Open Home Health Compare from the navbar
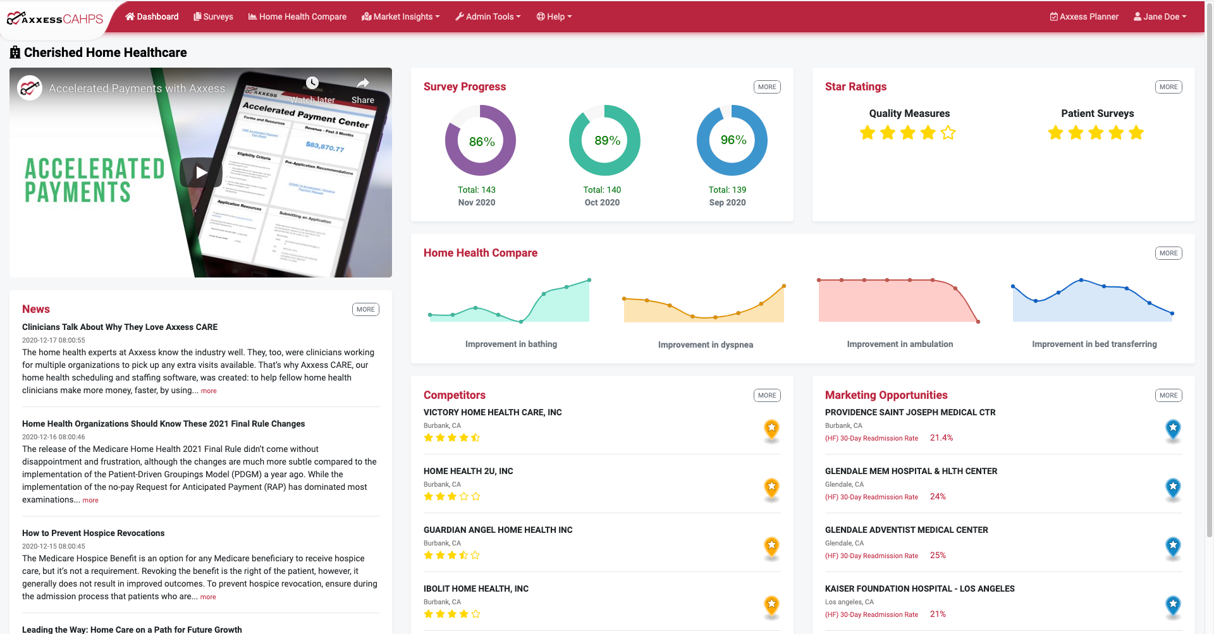This screenshot has height=634, width=1214. point(297,16)
